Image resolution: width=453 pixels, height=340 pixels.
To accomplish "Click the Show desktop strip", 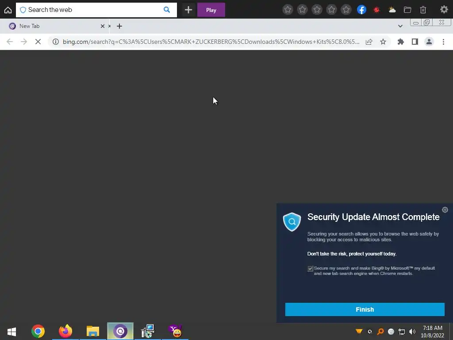I will 451,331.
